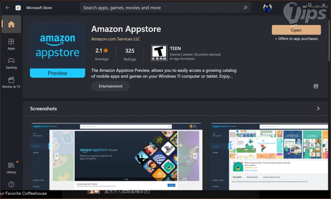Viewport: 331px width, 199px height.
Task: Click the search magnifier icon
Action: (246, 8)
